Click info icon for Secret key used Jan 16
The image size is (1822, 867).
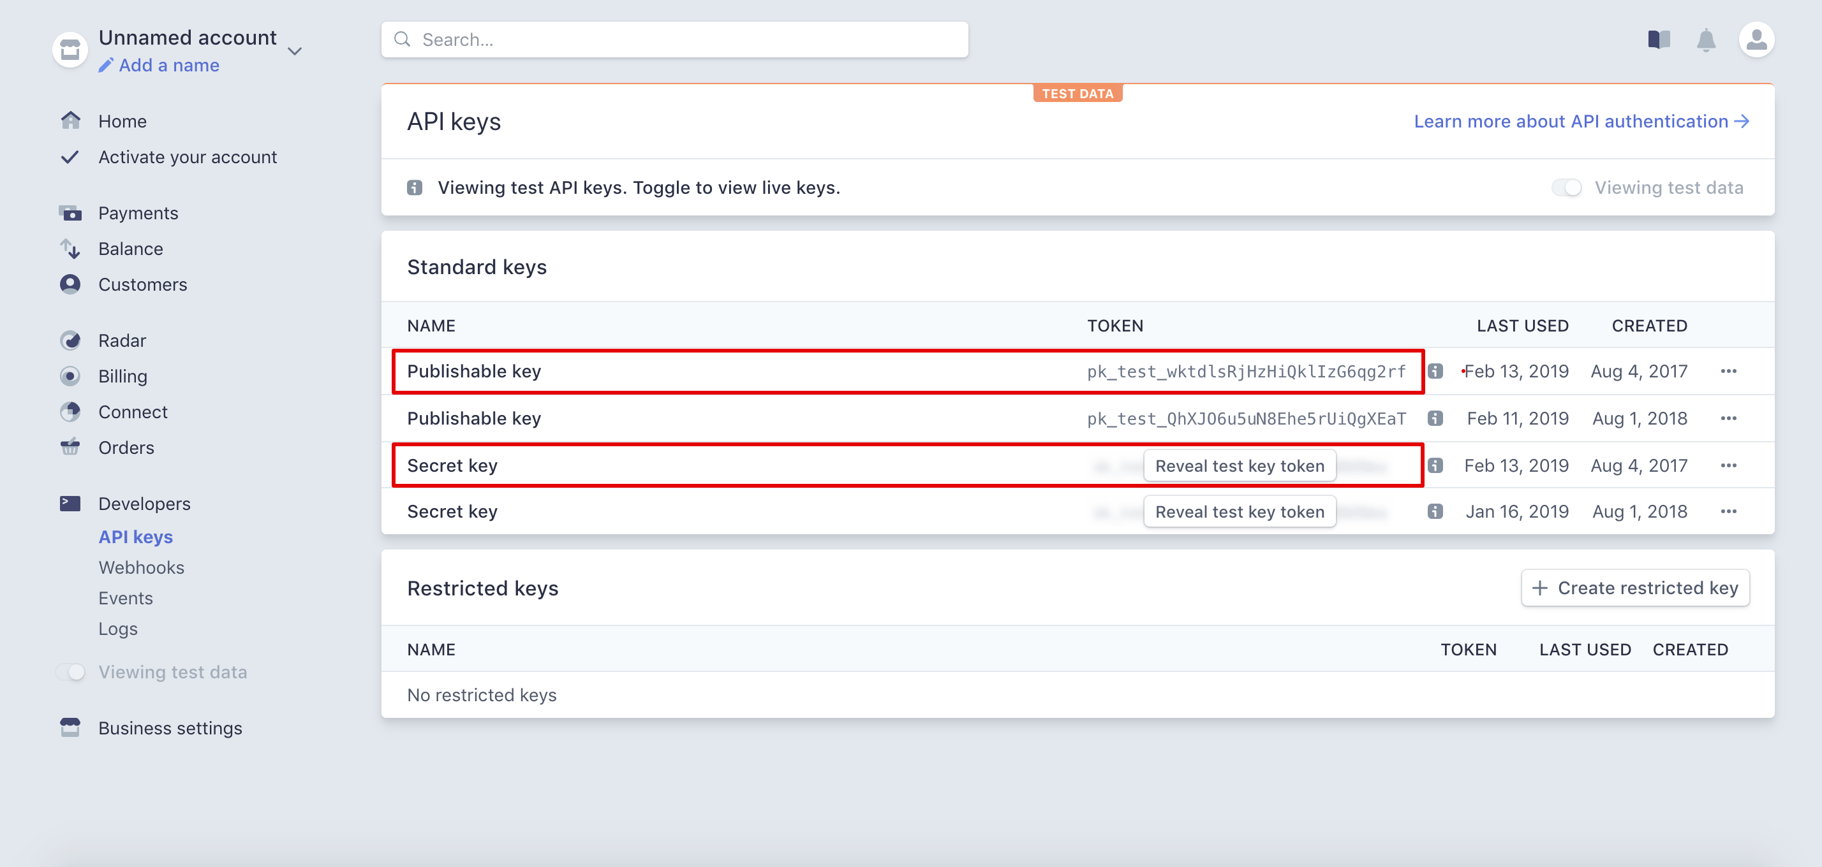coord(1435,511)
